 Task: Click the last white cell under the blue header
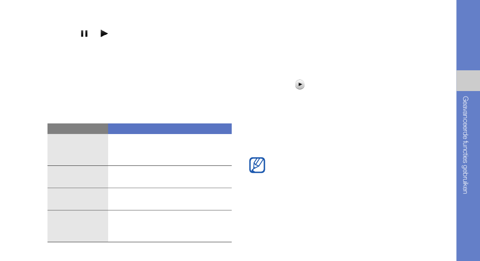click(x=170, y=226)
